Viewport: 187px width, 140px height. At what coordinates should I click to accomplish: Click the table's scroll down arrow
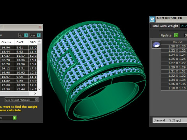(39, 89)
